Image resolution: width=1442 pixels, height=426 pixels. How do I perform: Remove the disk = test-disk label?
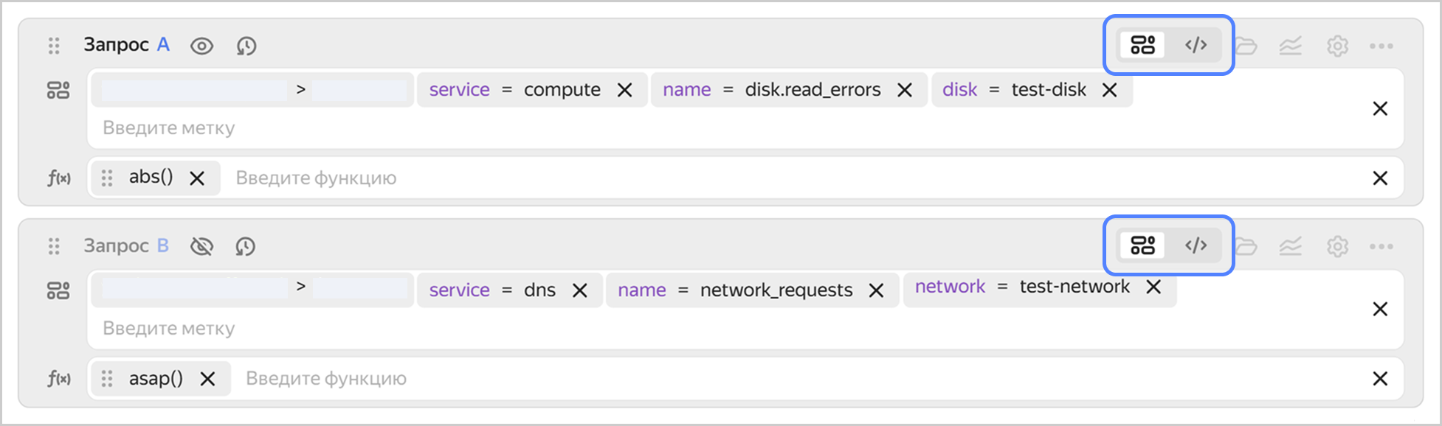pos(1109,90)
